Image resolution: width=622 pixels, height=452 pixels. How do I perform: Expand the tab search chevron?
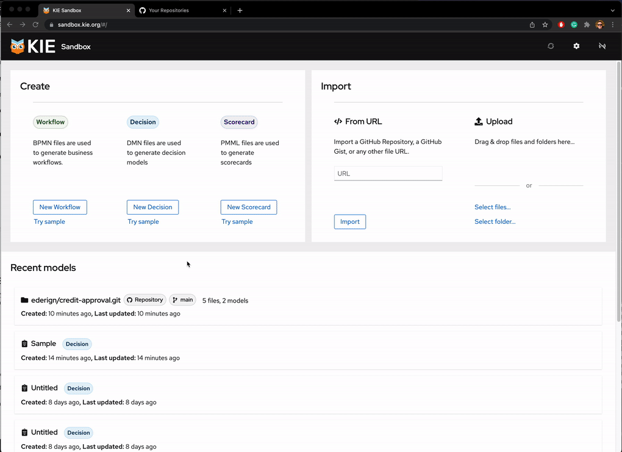613,10
